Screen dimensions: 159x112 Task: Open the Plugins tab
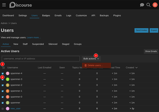click(117, 16)
